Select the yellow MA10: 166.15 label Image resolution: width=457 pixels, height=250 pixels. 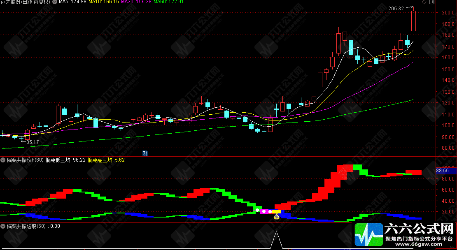point(103,2)
